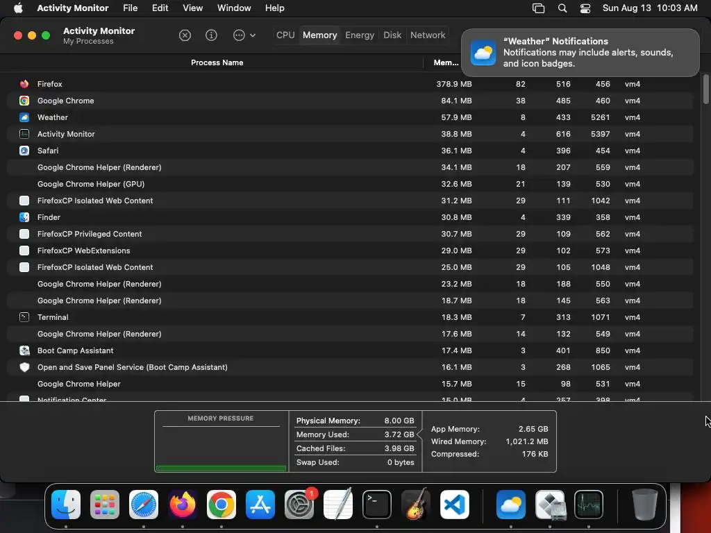Open Finder from the Dock
The width and height of the screenshot is (711, 533).
(66, 505)
